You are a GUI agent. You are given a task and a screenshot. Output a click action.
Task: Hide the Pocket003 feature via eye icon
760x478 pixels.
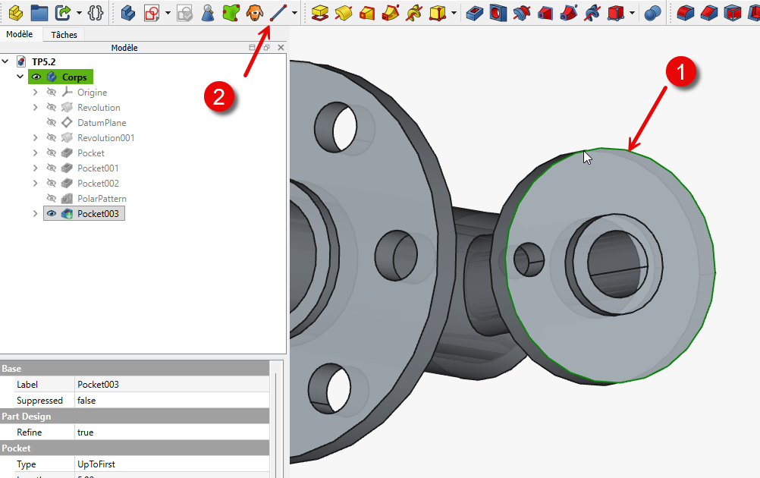pos(52,214)
